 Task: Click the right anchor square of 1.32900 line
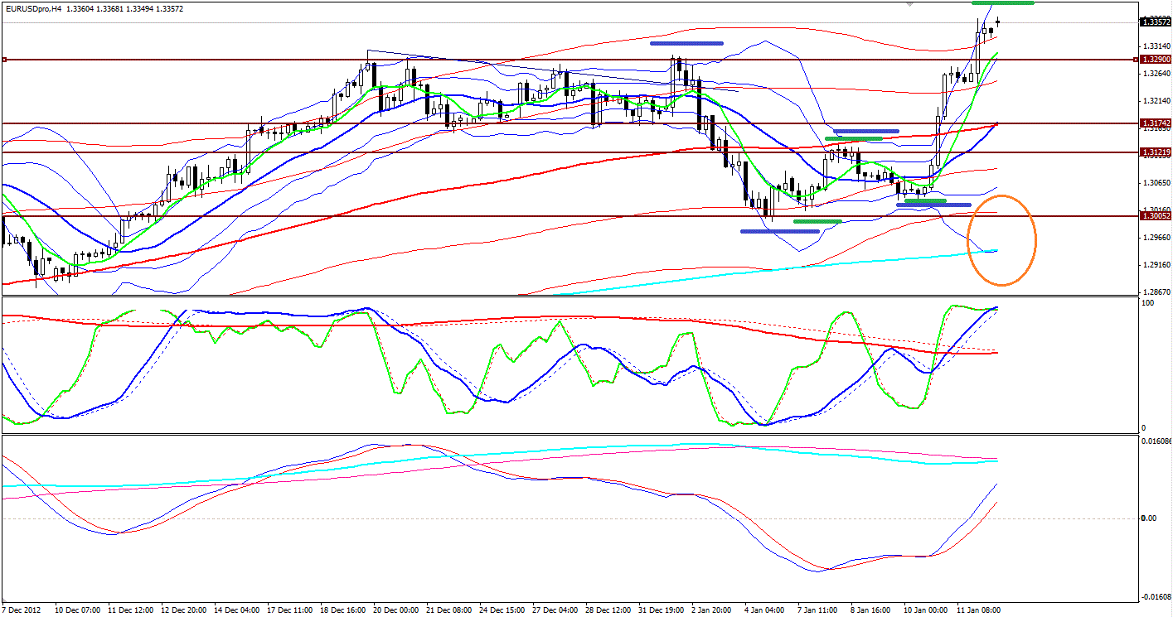tap(1136, 60)
